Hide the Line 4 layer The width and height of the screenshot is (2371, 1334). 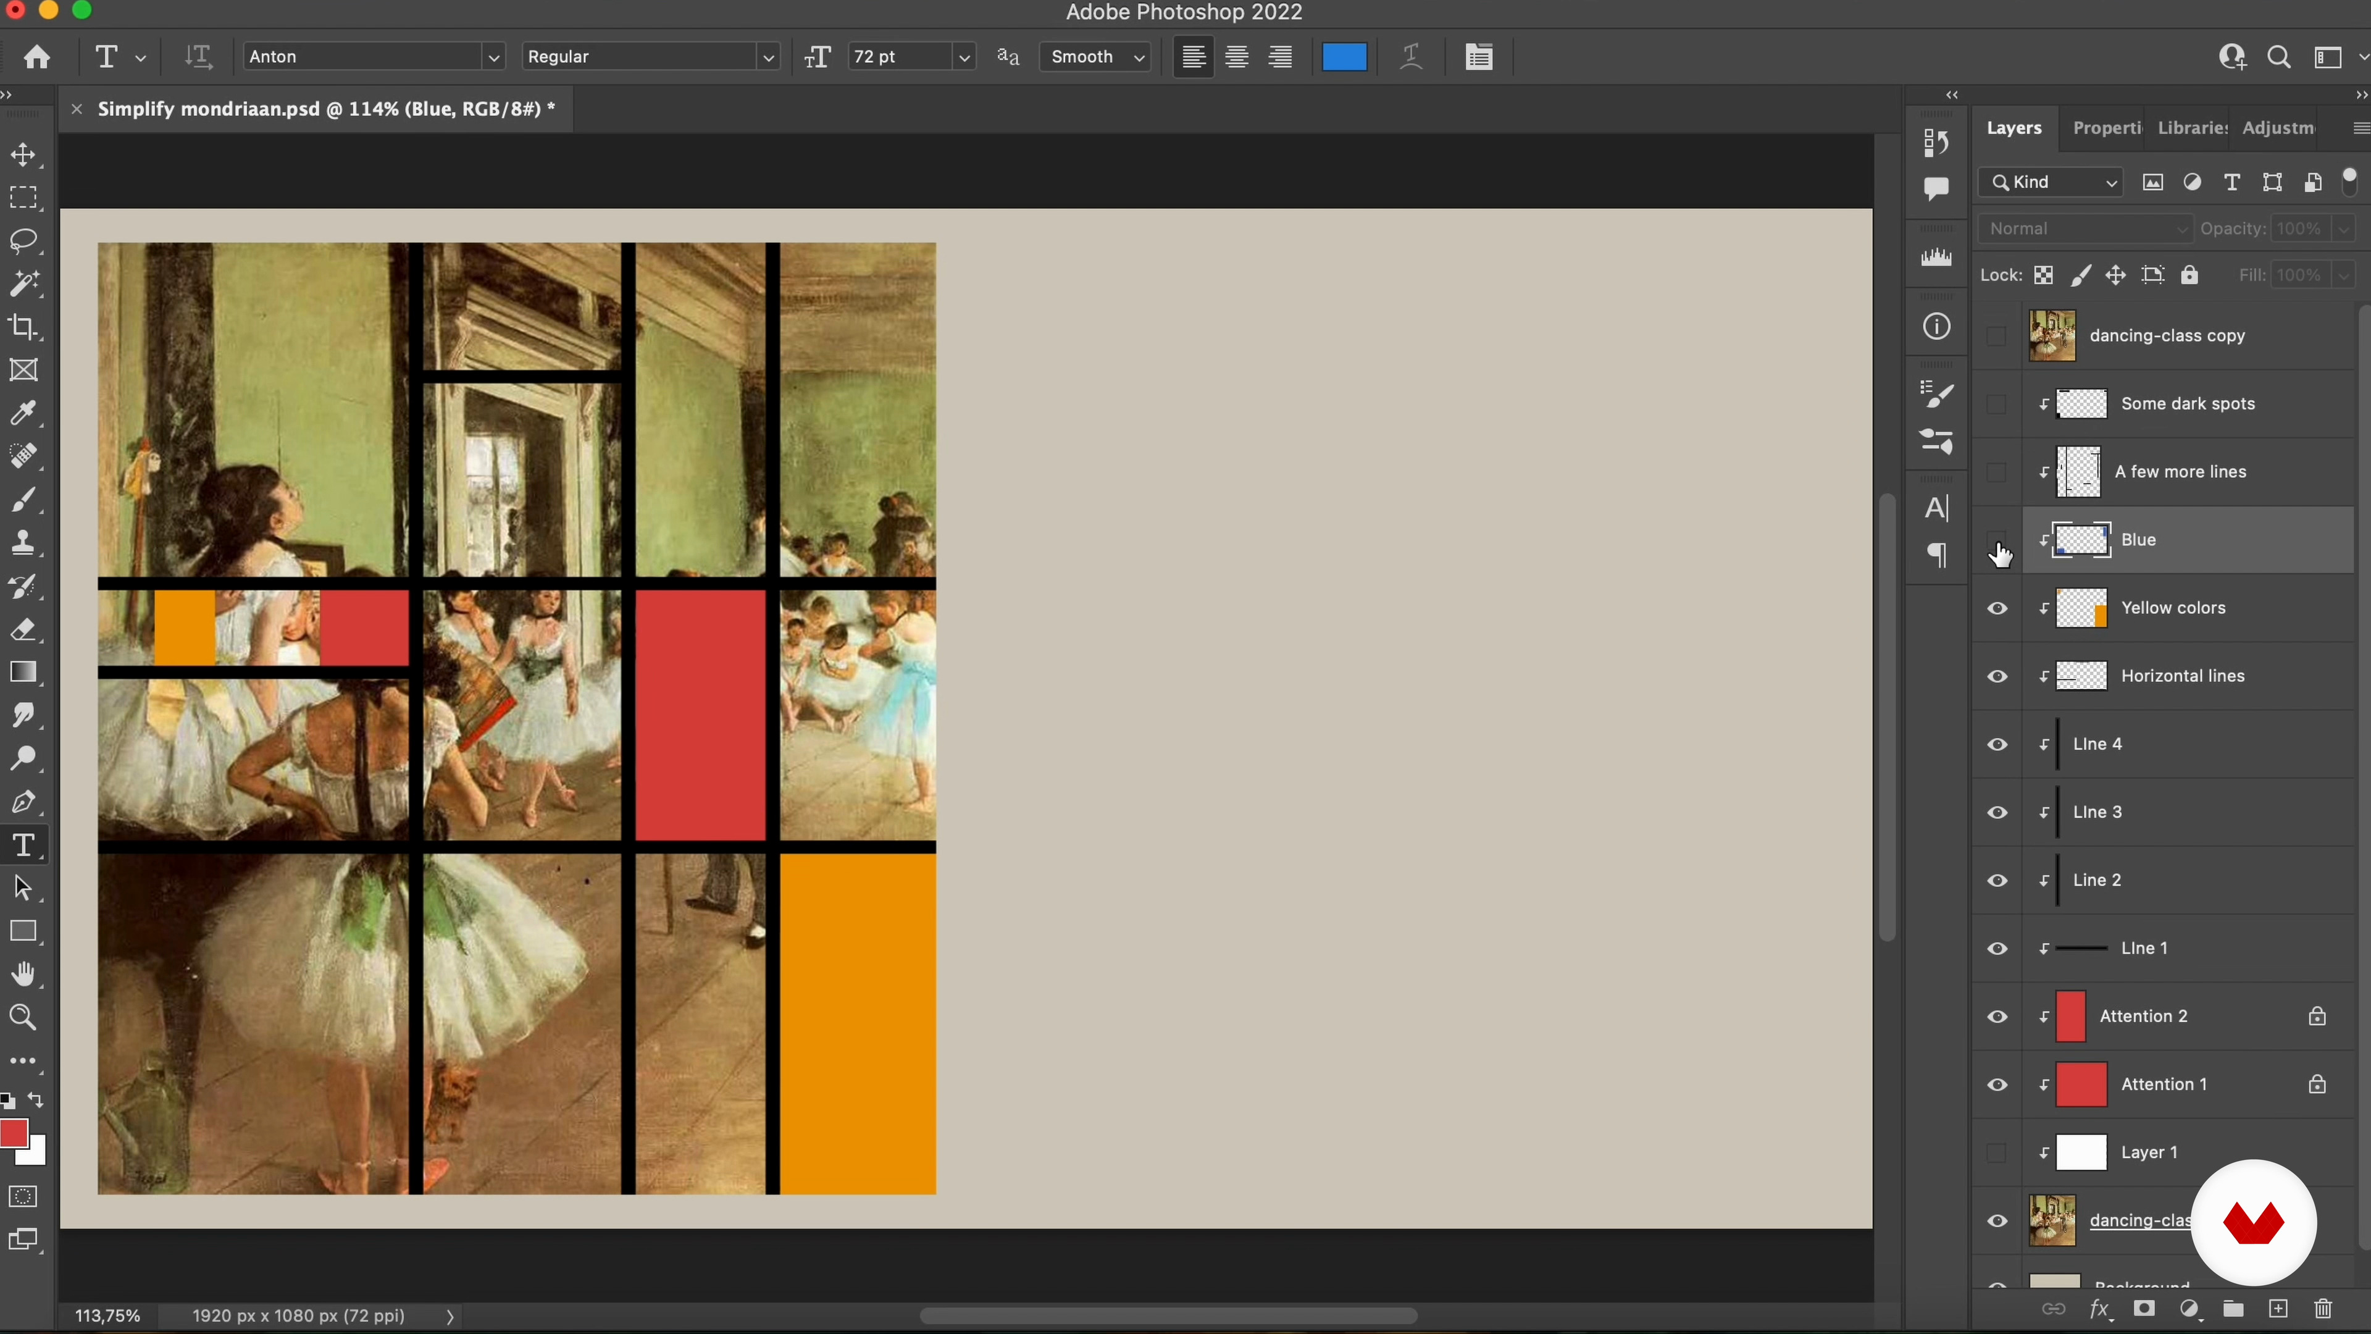tap(1996, 745)
